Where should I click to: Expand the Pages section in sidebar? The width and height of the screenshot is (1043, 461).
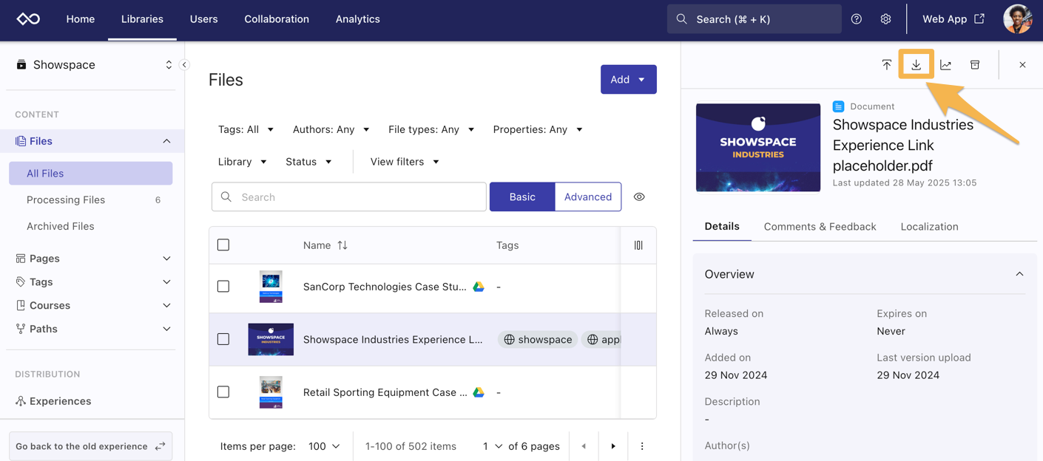pos(166,259)
